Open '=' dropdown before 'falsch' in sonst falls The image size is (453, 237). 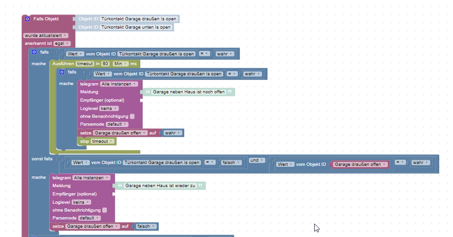pyautogui.click(x=210, y=163)
